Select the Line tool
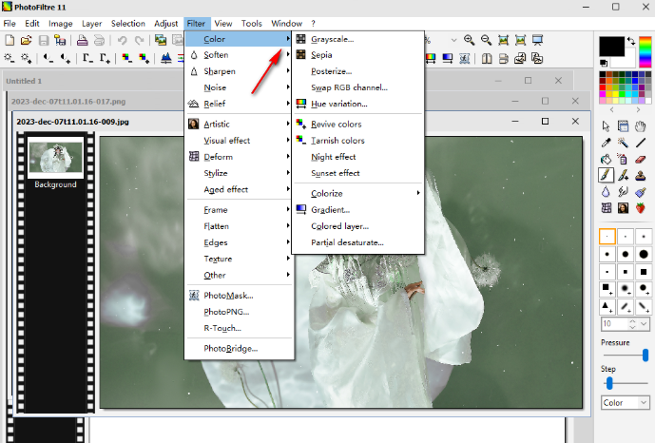Viewport: 655px width, 443px height. 641,143
